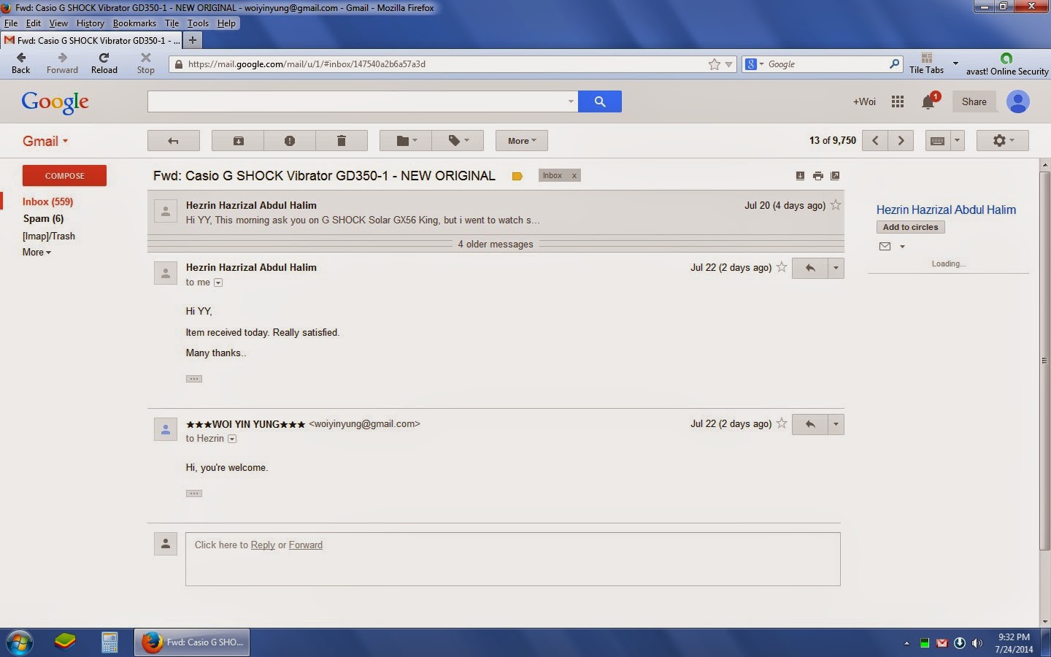This screenshot has width=1051, height=657.
Task: Click the collapse all messages icon
Action: click(800, 176)
